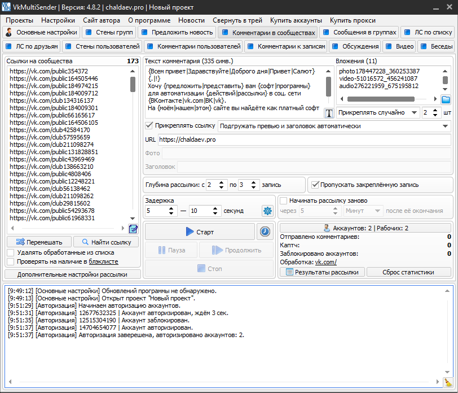Viewport: 458px width, 393px height.
Task: Click the attachments folder icon
Action: [x=446, y=99]
